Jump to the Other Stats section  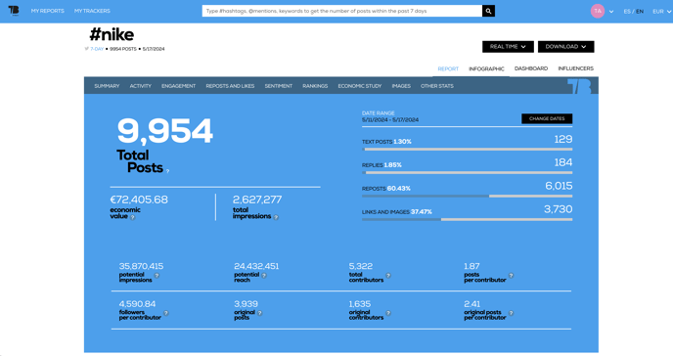click(x=437, y=86)
